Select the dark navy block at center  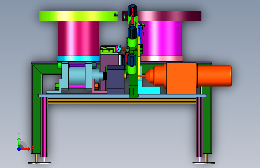(116, 80)
